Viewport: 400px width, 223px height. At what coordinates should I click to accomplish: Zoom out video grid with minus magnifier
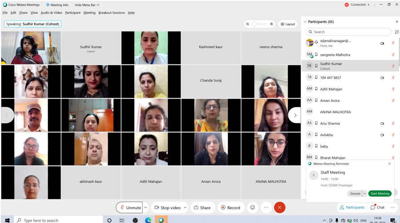(x=248, y=24)
